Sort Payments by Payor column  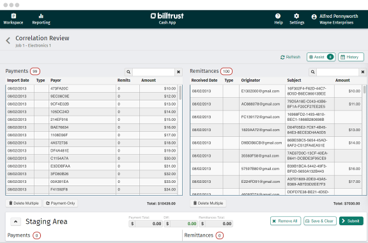click(56, 81)
